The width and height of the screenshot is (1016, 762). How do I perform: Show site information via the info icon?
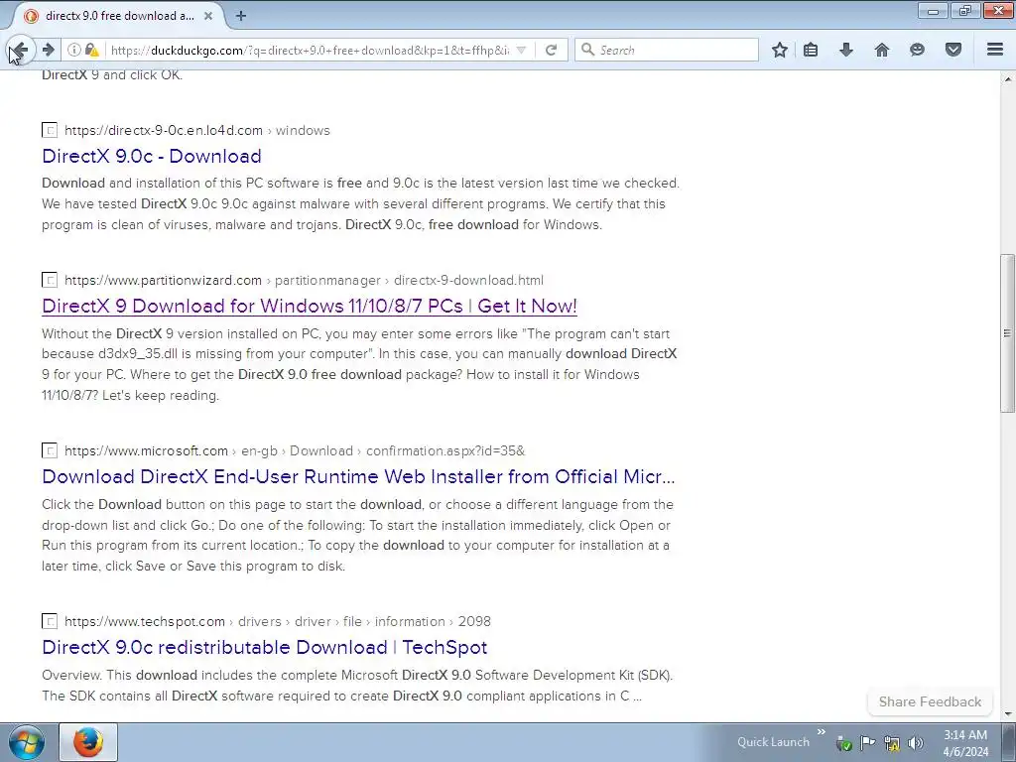(x=74, y=50)
